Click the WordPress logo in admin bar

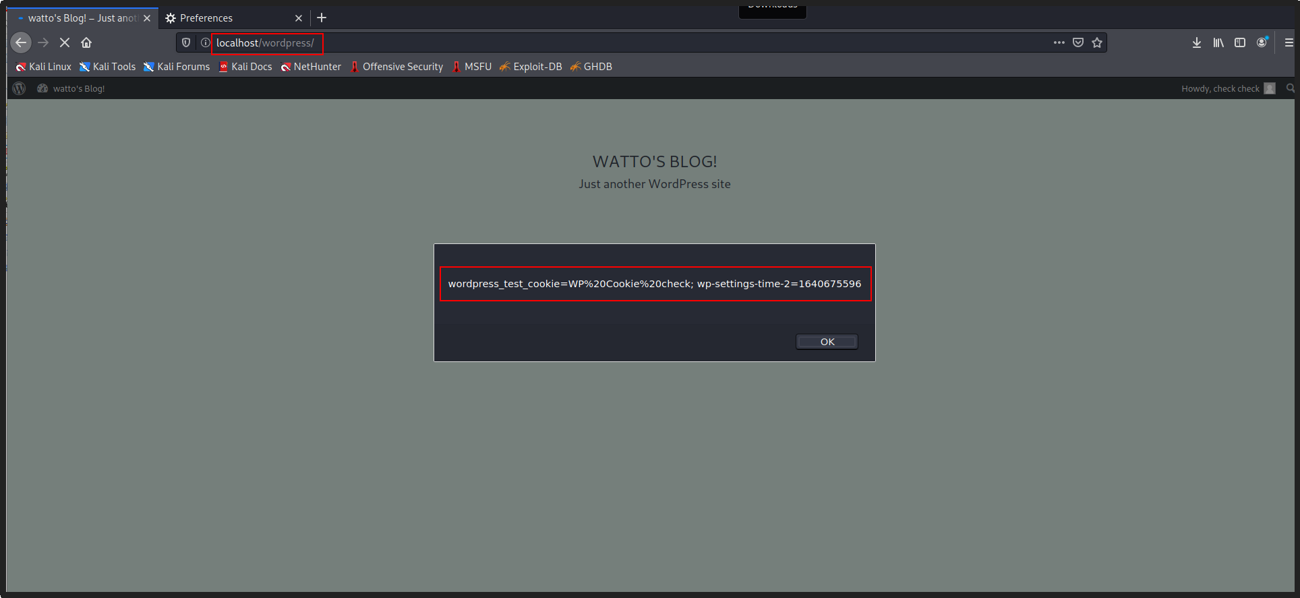(x=20, y=88)
